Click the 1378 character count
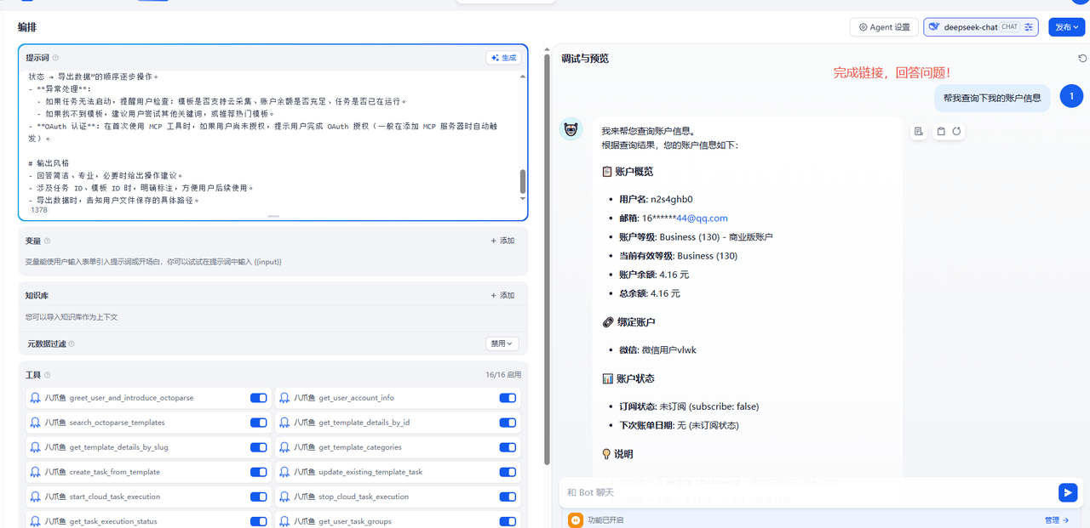The height and width of the screenshot is (528, 1090). pos(39,209)
